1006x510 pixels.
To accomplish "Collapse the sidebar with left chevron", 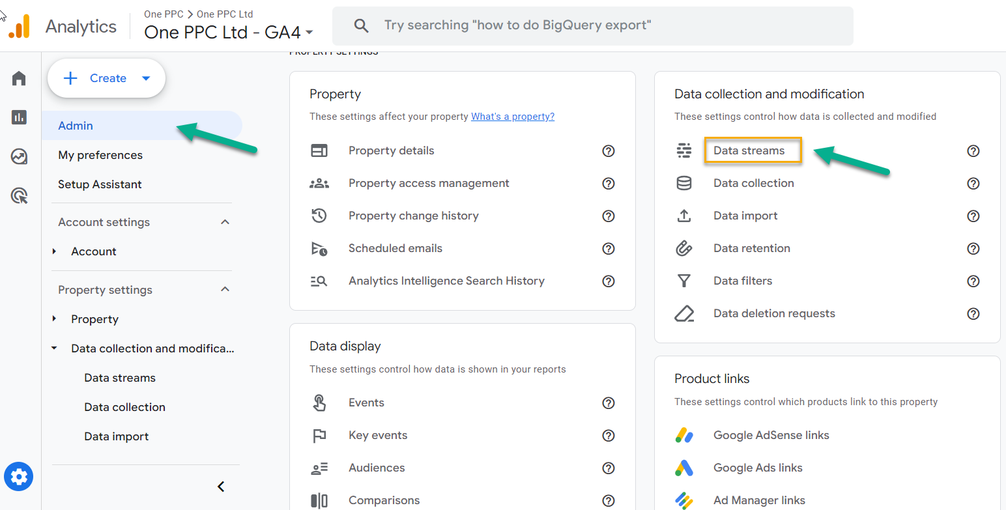I will click(x=221, y=487).
